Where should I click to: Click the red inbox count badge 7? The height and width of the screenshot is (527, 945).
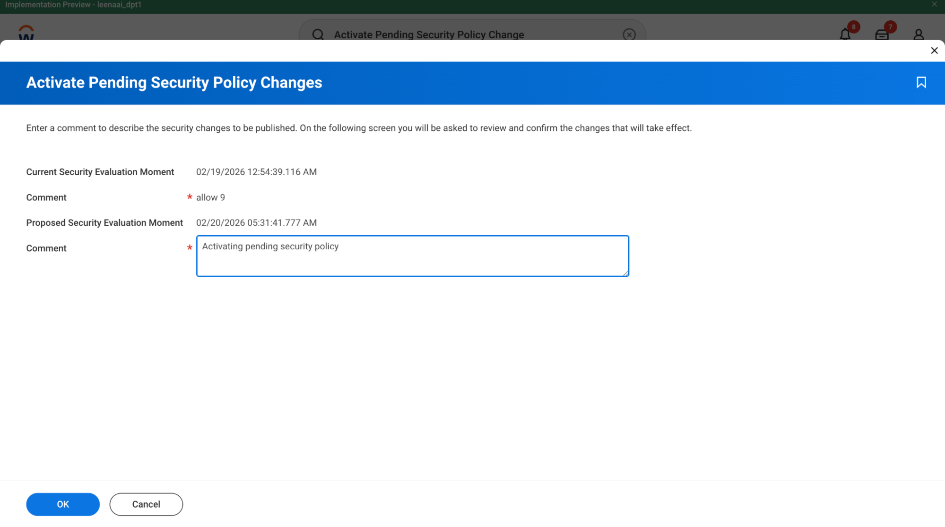pos(890,27)
